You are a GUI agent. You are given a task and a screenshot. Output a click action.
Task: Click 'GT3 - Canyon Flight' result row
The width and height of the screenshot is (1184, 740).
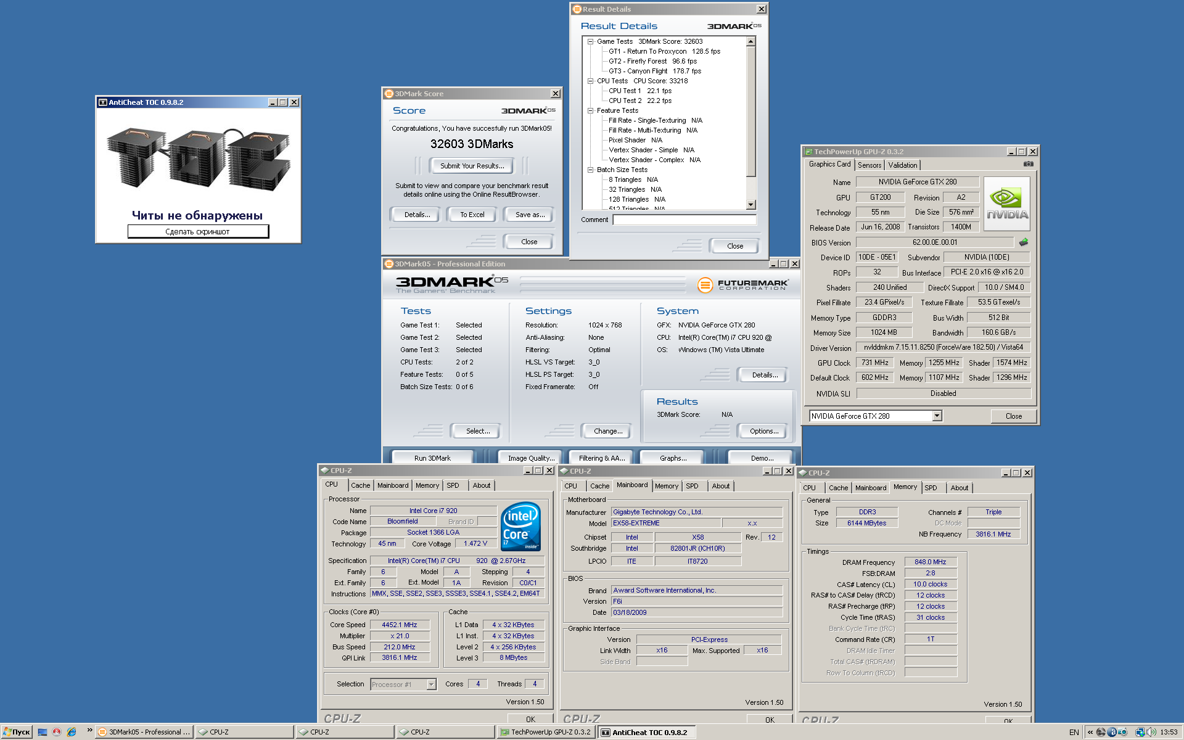[x=654, y=72]
